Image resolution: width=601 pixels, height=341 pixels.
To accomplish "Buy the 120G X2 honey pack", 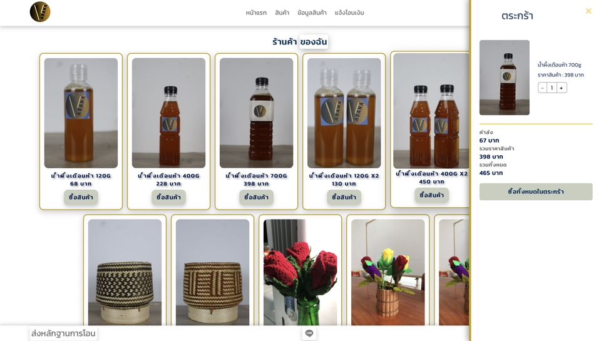I will pyautogui.click(x=344, y=197).
